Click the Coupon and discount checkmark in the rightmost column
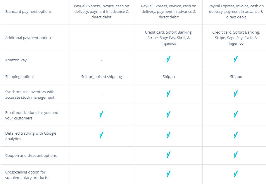 tap(236, 155)
